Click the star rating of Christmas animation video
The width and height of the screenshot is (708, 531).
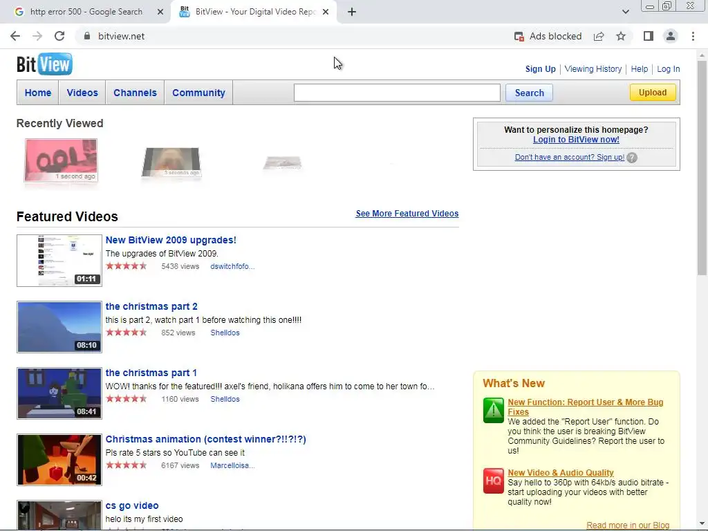pos(127,465)
